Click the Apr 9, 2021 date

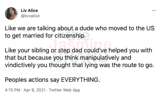[x=35, y=90]
